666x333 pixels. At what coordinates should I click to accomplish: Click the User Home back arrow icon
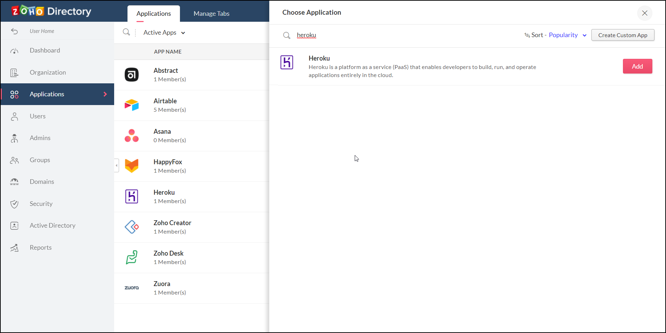click(x=14, y=31)
